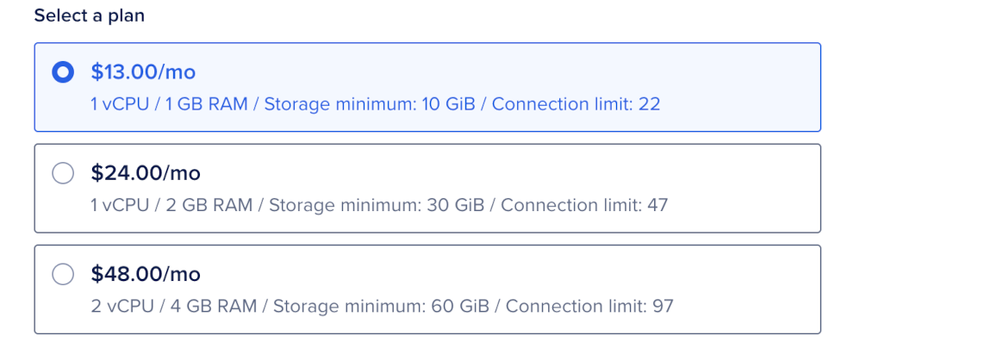Viewport: 991px width, 342px height.
Task: Choose the 2 GB RAM plan card
Action: pos(427,189)
